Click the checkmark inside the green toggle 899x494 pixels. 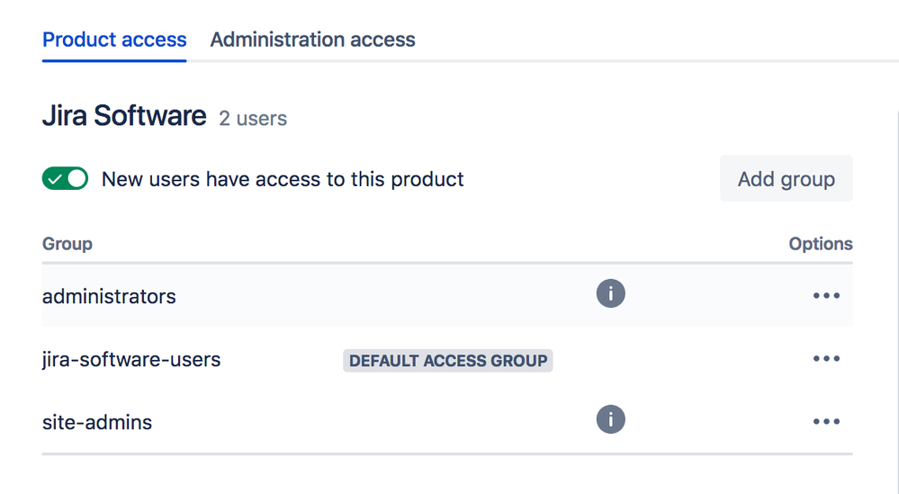coord(56,179)
